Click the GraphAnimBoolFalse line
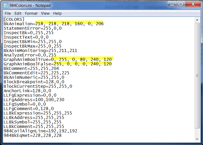 (x=58, y=64)
